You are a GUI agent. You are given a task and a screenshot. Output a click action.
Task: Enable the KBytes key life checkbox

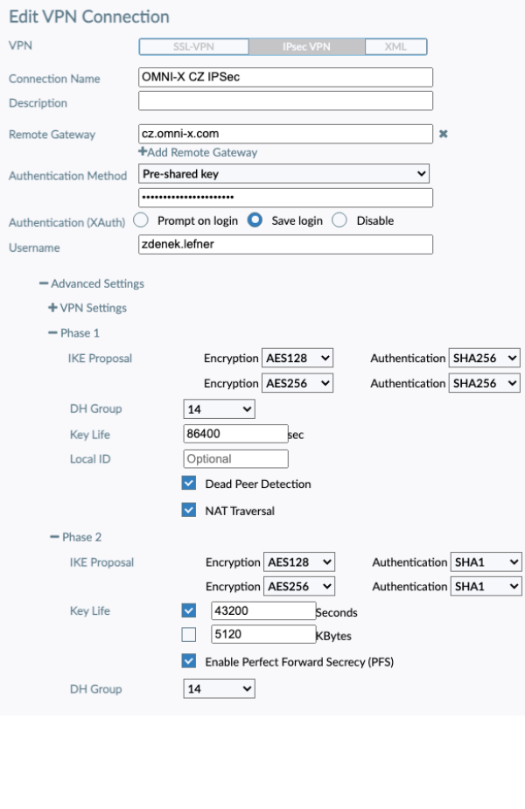pyautogui.click(x=189, y=635)
